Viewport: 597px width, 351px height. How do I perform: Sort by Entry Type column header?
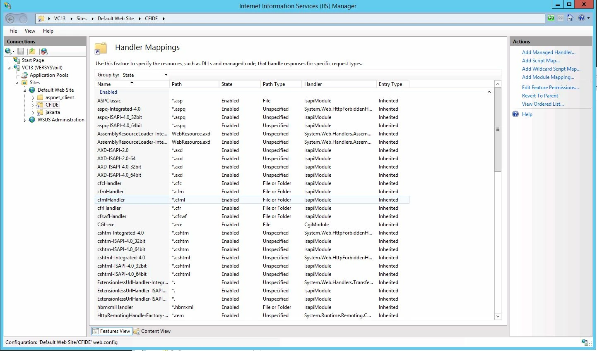(x=392, y=84)
